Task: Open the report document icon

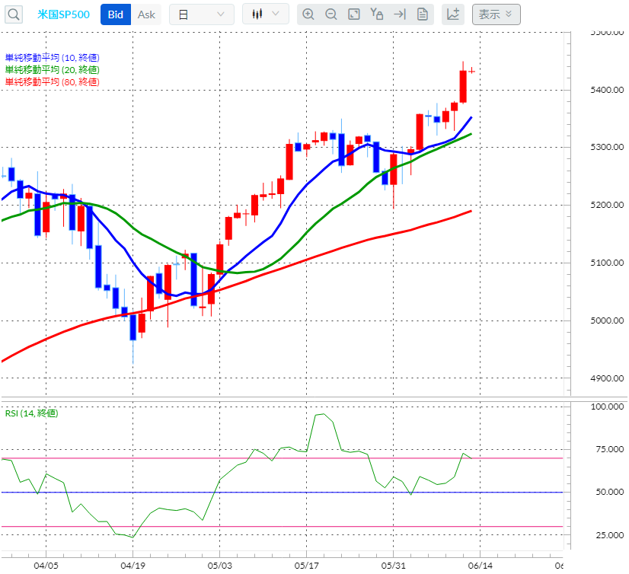Action: [422, 14]
